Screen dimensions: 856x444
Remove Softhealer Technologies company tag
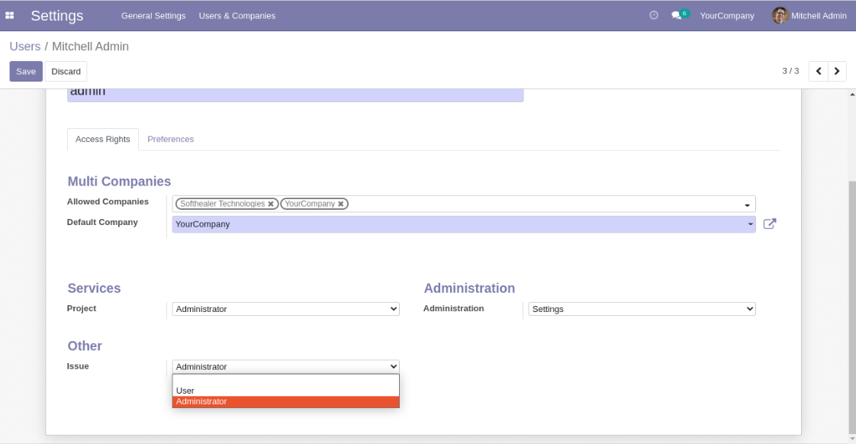(x=271, y=204)
